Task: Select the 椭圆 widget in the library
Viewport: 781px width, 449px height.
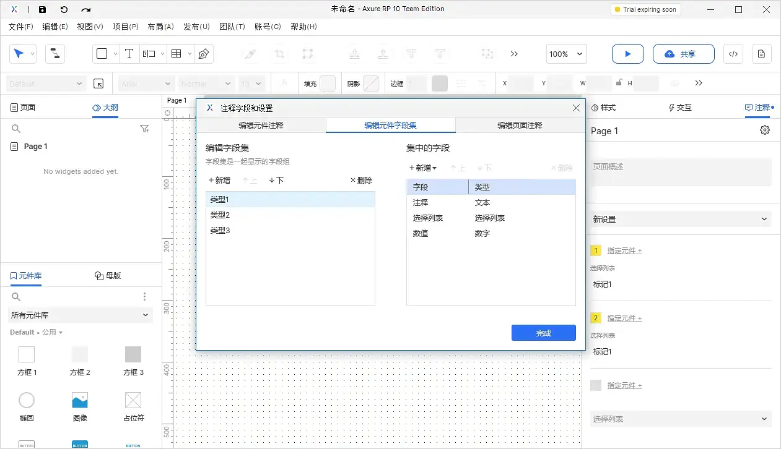Action: tap(27, 400)
